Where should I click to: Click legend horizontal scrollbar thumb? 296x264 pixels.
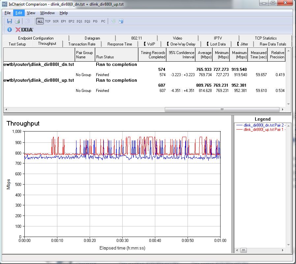tap(243, 250)
